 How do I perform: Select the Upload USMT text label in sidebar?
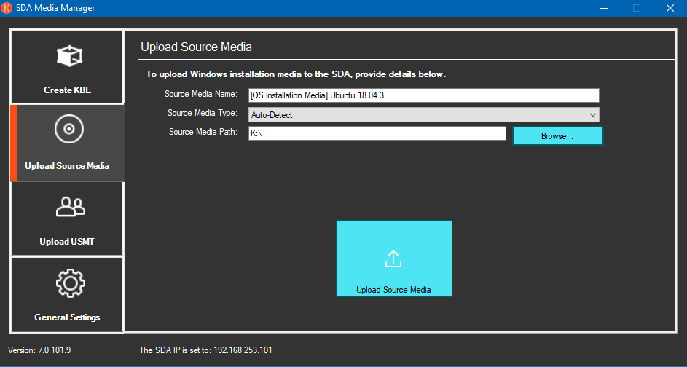pos(67,242)
